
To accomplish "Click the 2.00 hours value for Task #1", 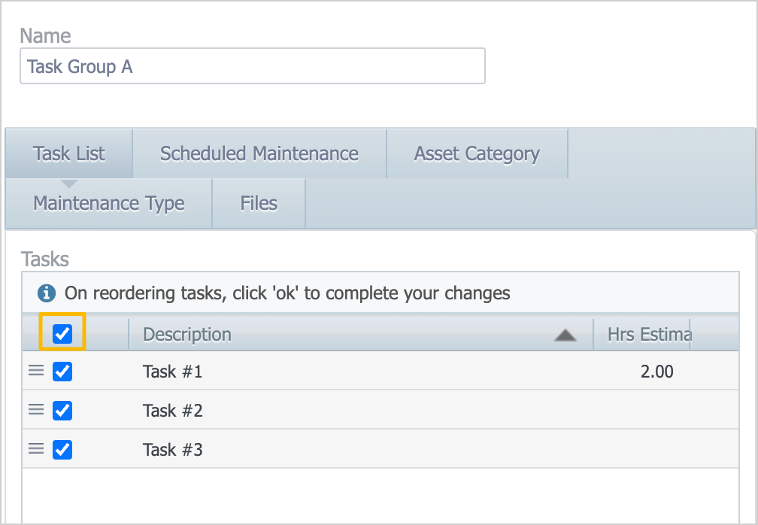I will point(656,372).
